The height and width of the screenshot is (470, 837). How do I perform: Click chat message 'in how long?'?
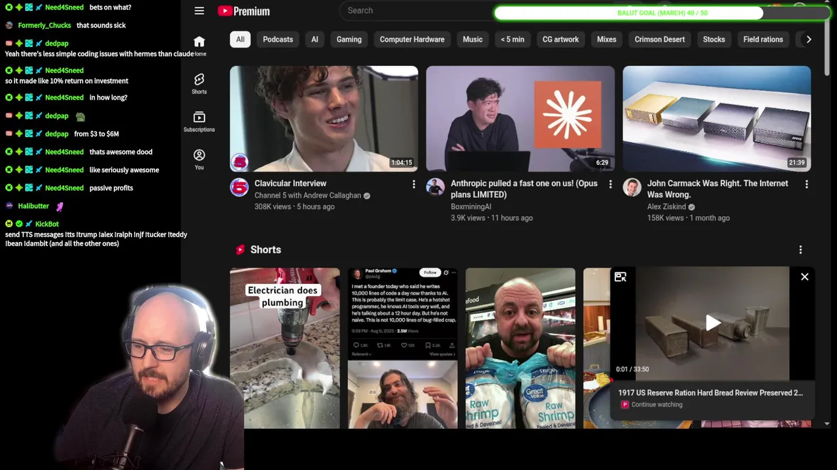pos(108,98)
